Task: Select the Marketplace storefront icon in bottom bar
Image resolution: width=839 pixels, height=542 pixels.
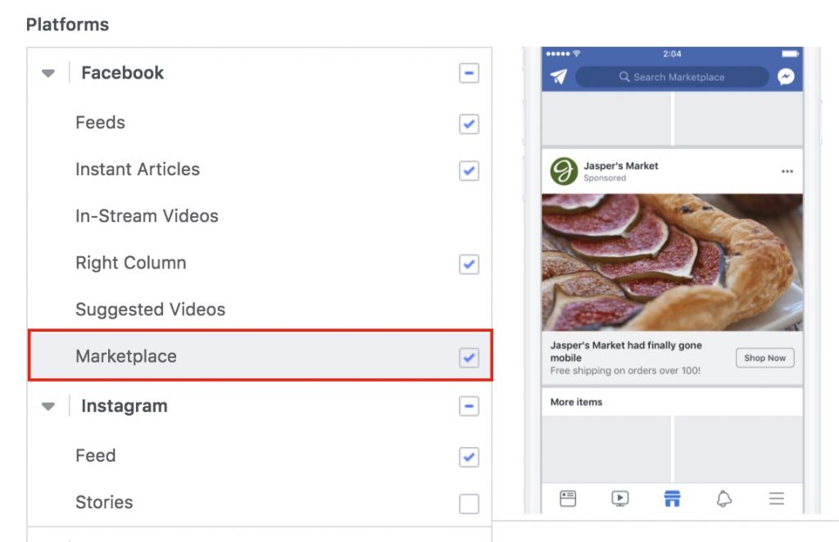Action: tap(672, 498)
